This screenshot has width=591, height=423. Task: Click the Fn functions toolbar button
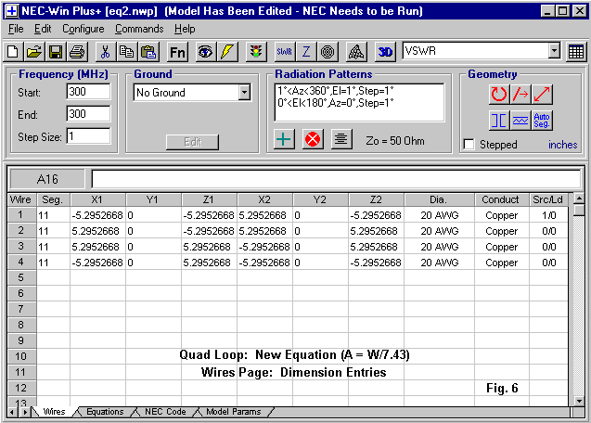[x=178, y=52]
